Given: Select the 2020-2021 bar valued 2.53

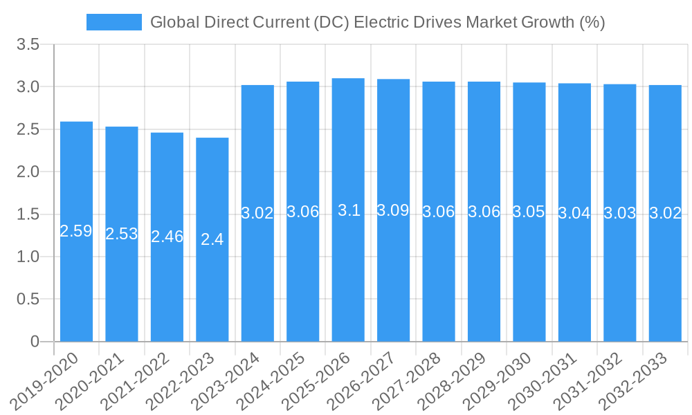Looking at the screenshot, I should point(122,234).
